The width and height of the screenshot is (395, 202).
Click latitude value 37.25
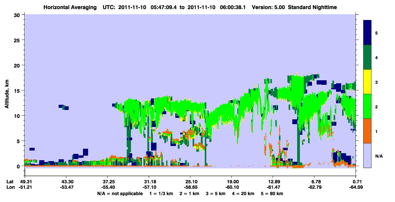tap(107, 182)
